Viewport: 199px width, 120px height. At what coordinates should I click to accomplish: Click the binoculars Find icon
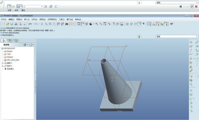(x=67, y=24)
